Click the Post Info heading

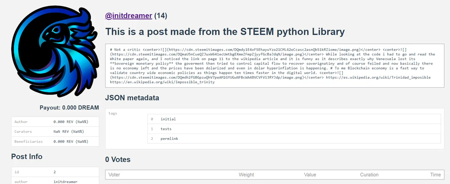[27, 157]
